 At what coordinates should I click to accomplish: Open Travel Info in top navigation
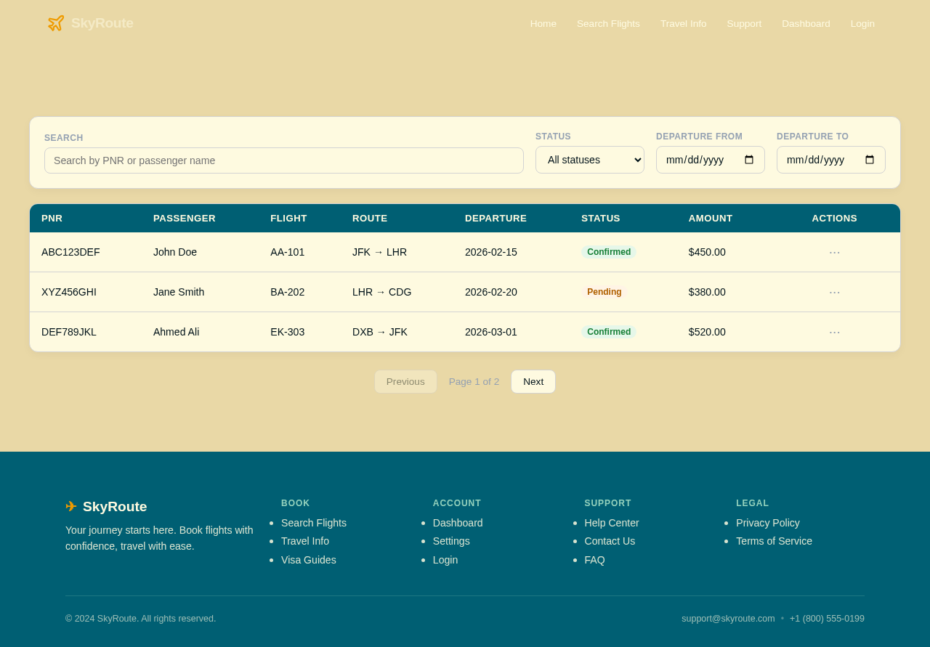pos(683,23)
